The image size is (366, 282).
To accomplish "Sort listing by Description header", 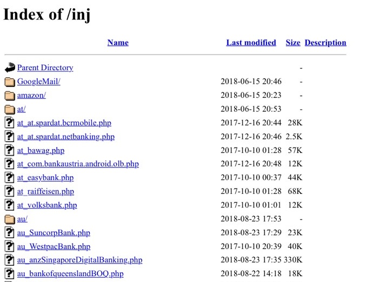I will pyautogui.click(x=325, y=43).
